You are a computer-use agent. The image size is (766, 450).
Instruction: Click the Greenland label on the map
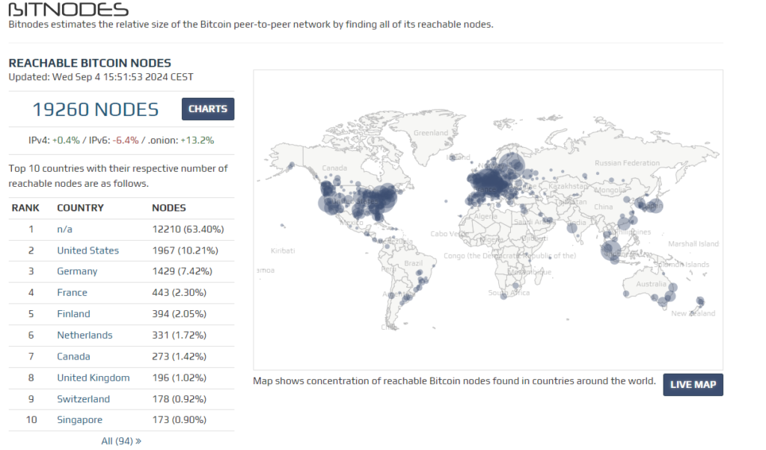coord(431,133)
